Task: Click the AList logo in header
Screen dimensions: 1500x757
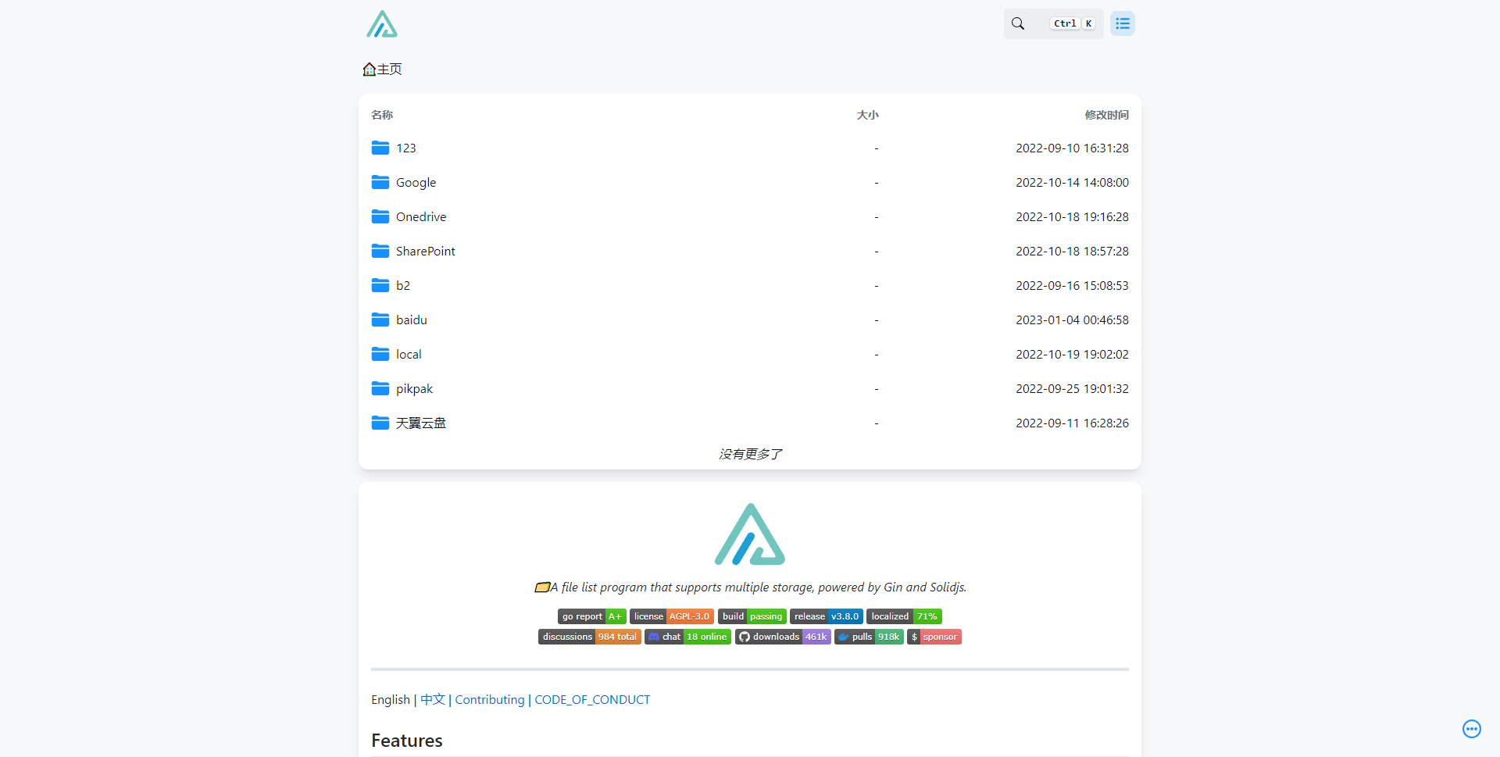Action: [x=382, y=24]
